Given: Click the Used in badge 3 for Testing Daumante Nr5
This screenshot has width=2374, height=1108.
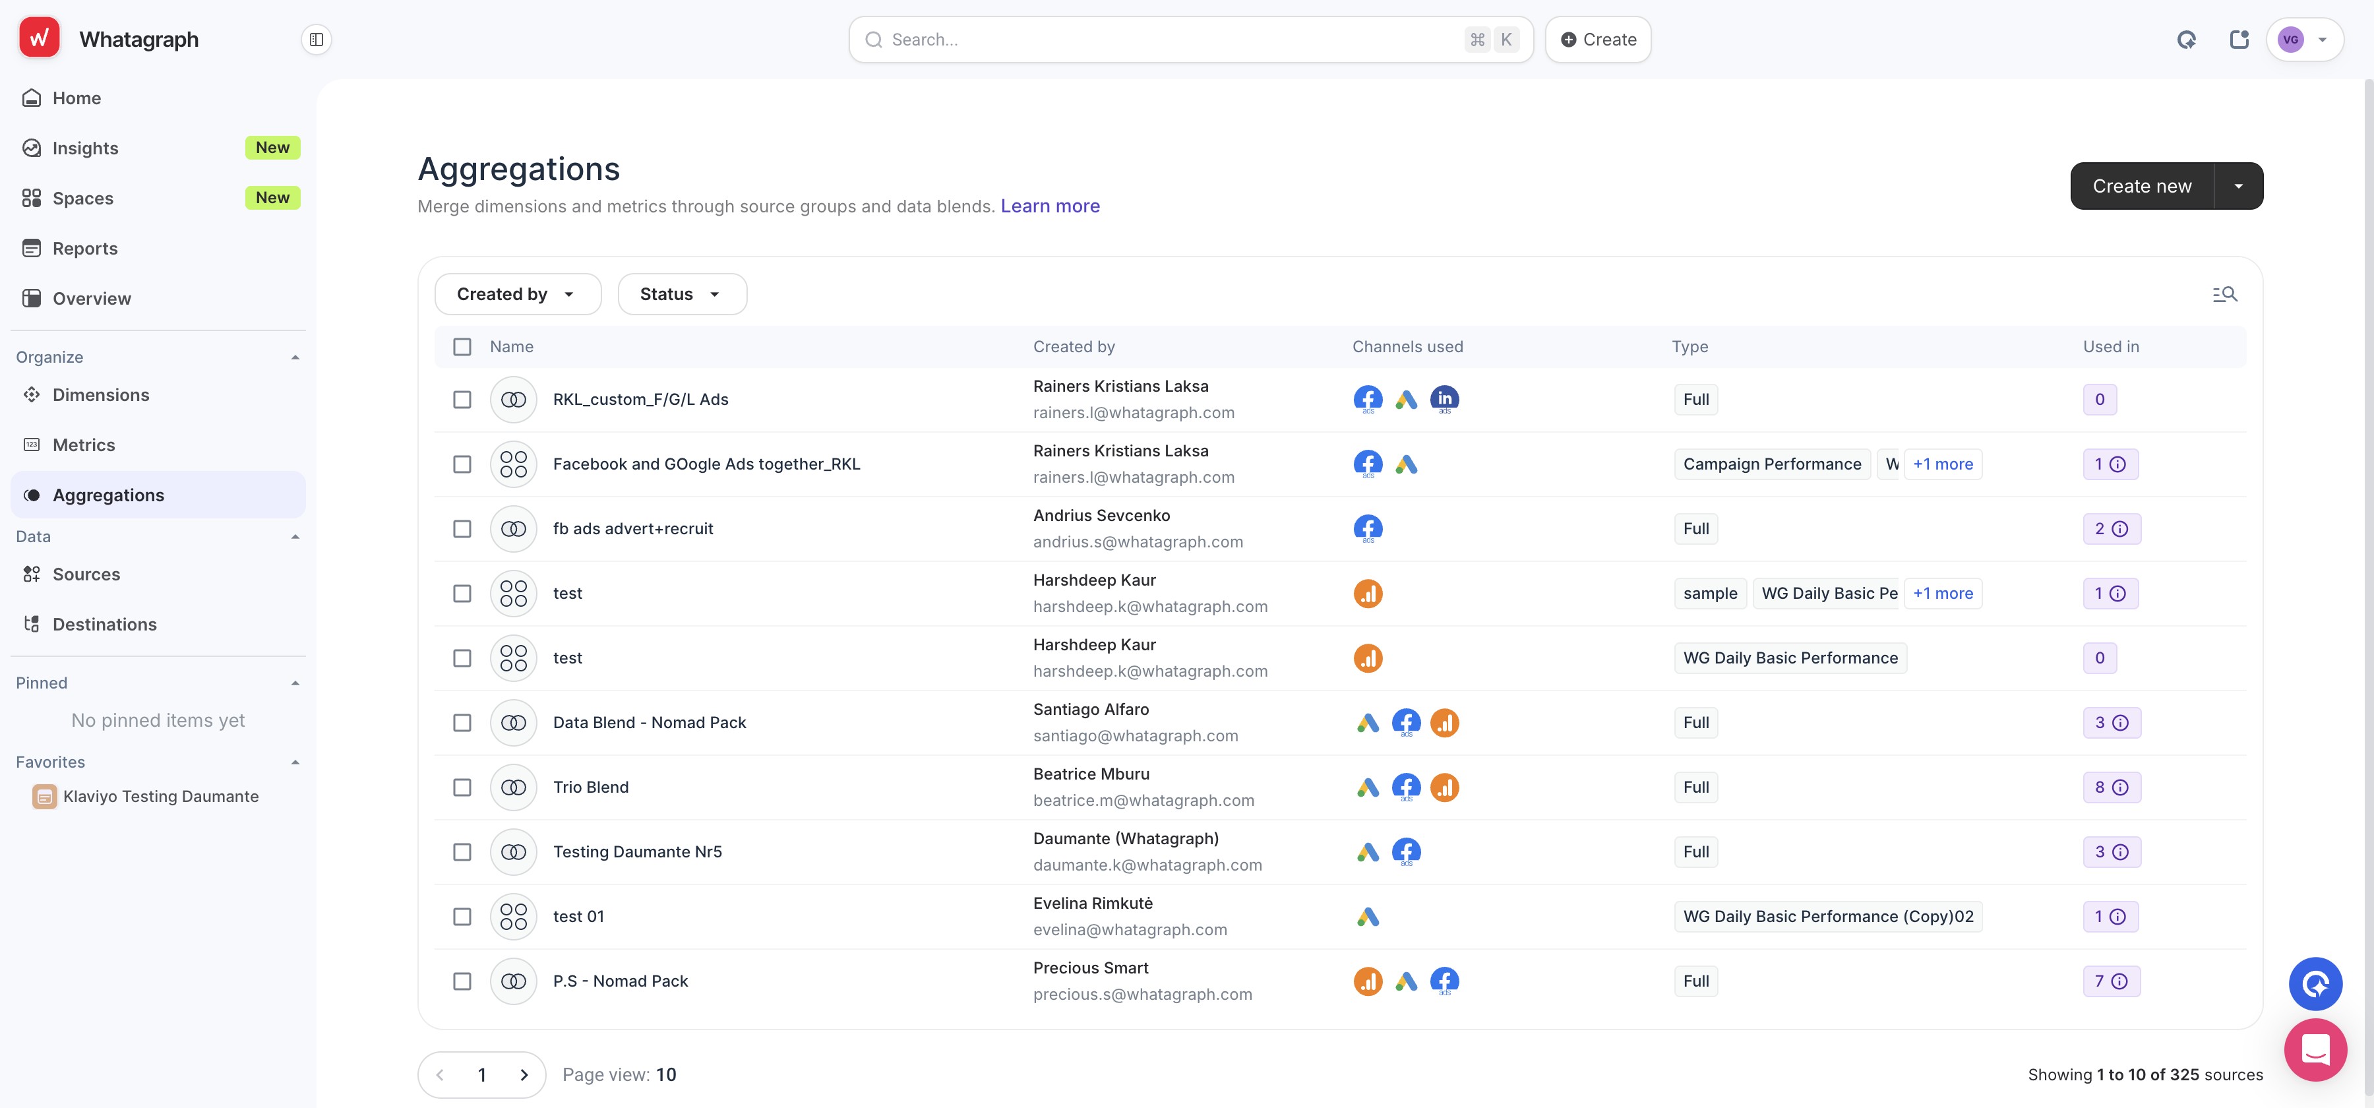Looking at the screenshot, I should (2112, 851).
